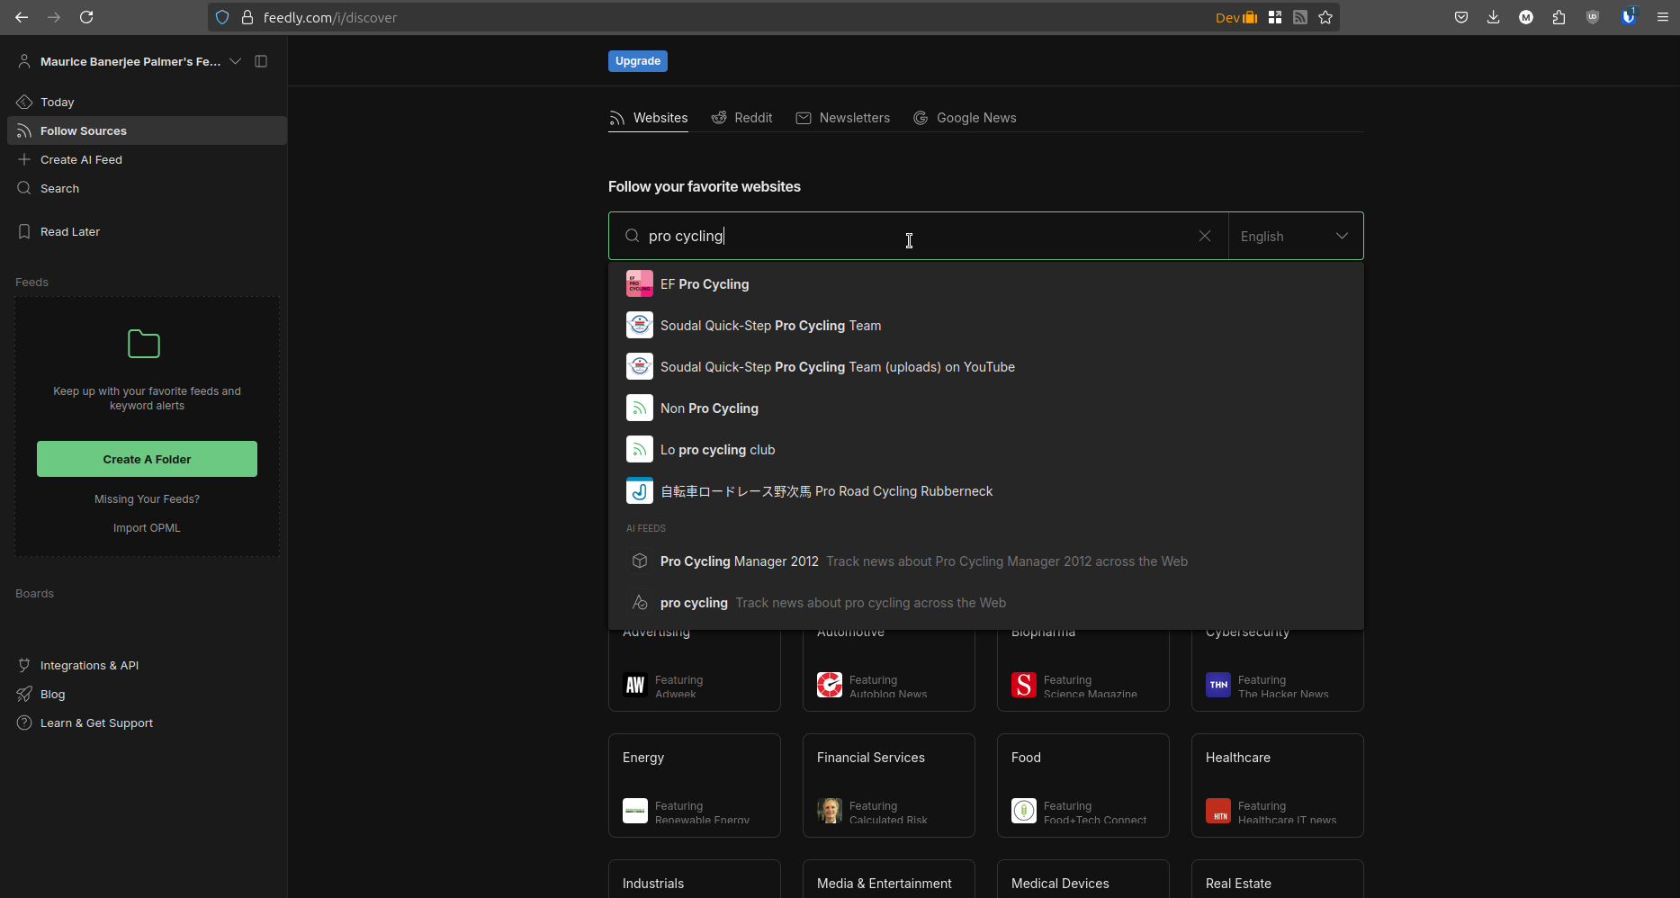Expand the account name dropdown chevron
Screen dimensions: 1680x898
tap(235, 61)
